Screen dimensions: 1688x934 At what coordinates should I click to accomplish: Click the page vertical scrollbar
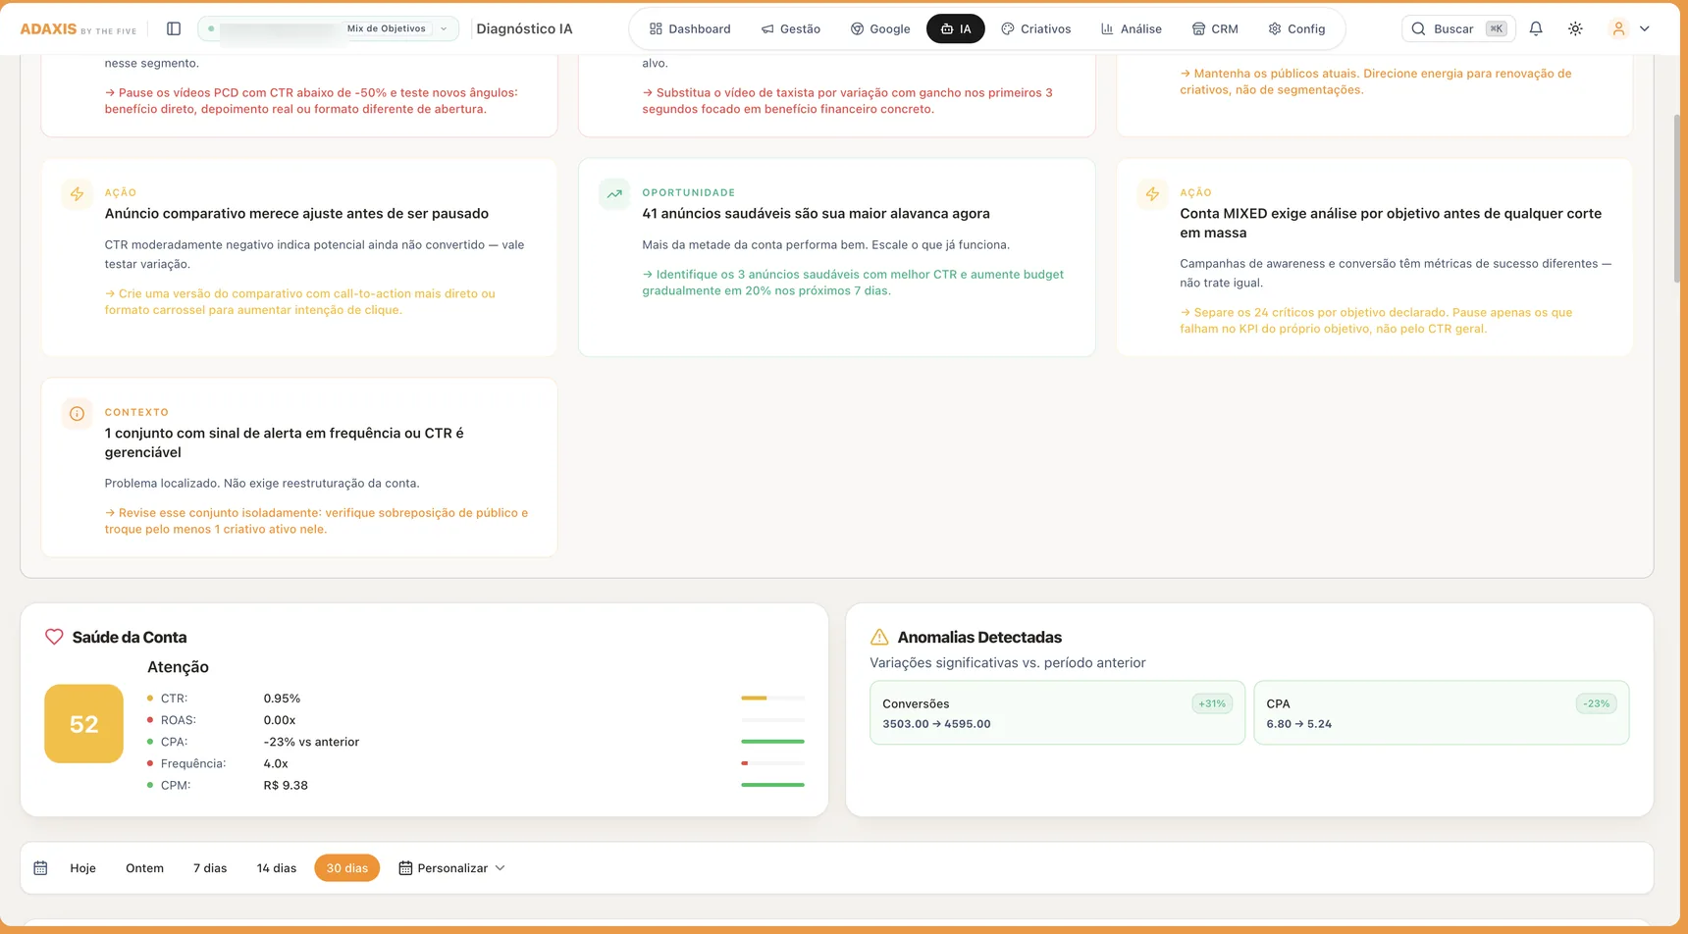1677,199
